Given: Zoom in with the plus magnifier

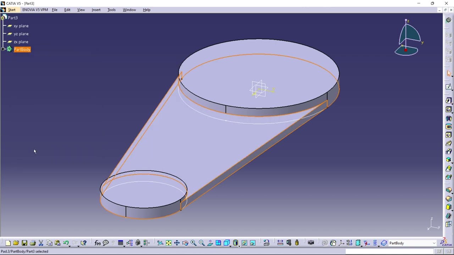Looking at the screenshot, I should (193, 243).
